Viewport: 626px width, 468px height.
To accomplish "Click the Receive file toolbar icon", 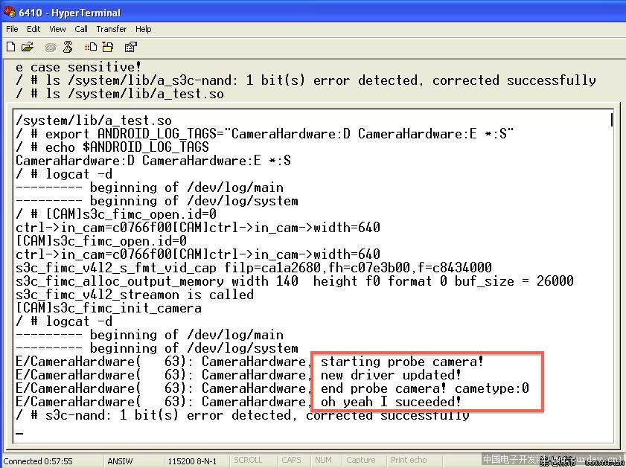I will point(108,47).
